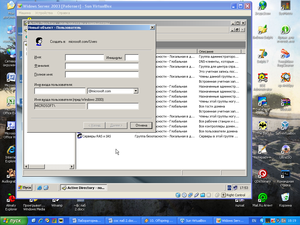
Task: Open the Устройства menu
Action: pos(44,13)
